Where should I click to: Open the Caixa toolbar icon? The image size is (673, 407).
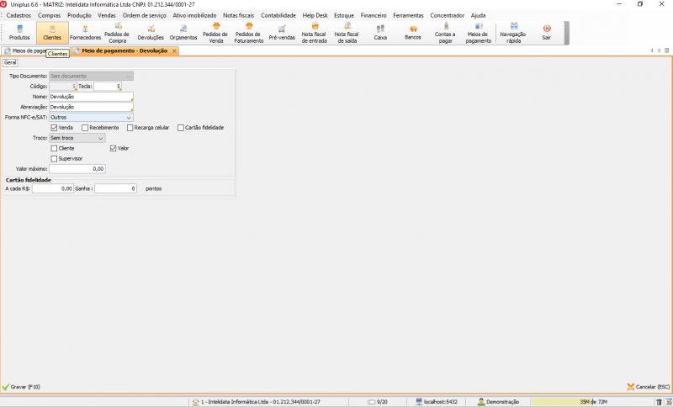[x=380, y=33]
